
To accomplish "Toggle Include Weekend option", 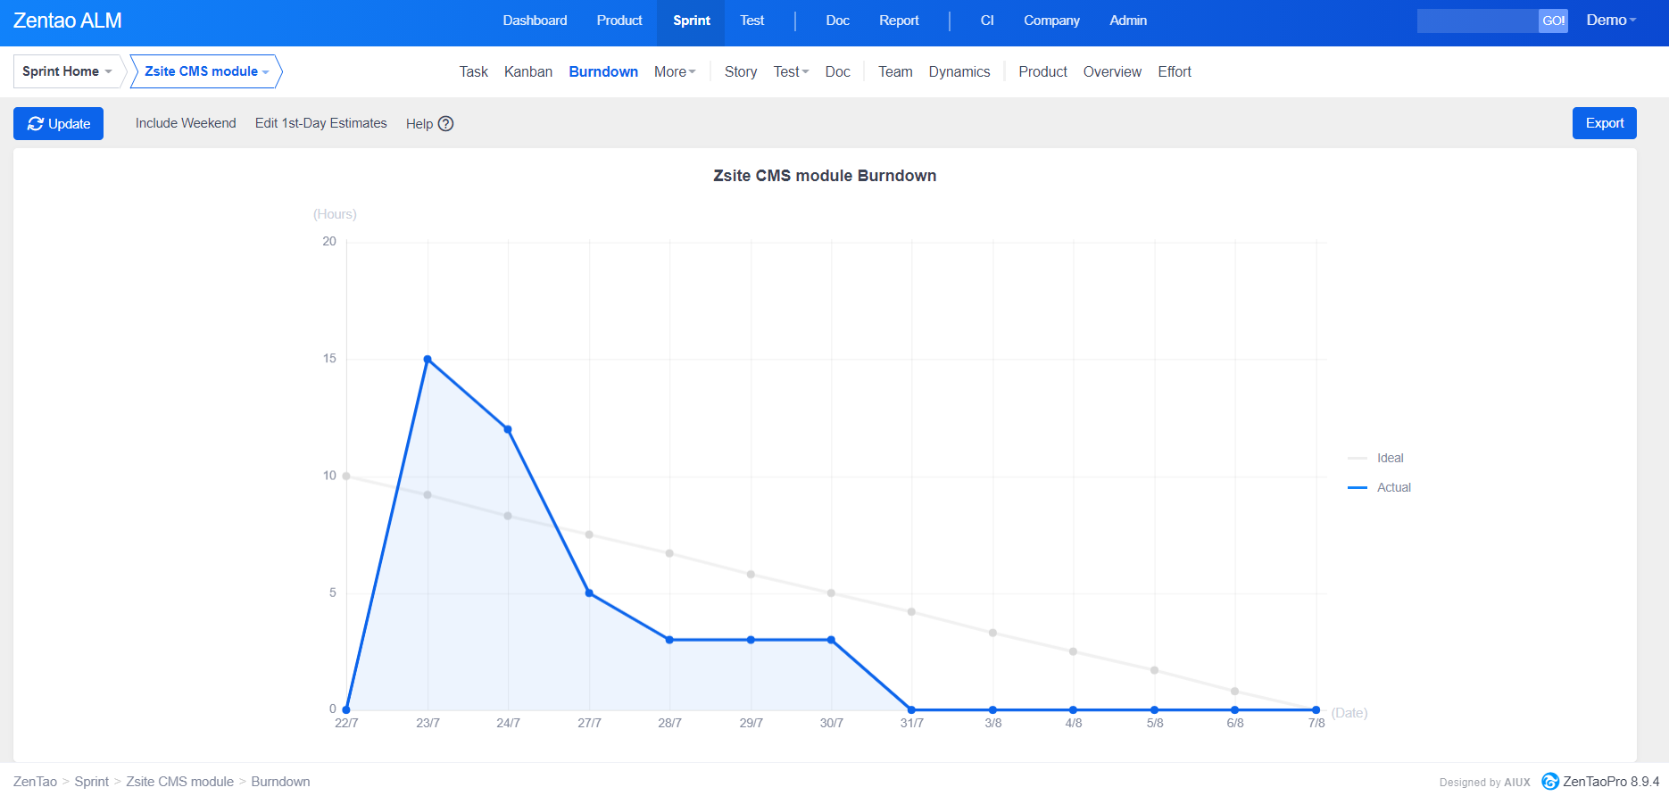I will (x=186, y=123).
